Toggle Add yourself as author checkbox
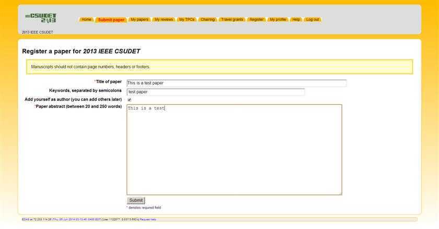Viewport: 439px width, 229px height. [130, 100]
